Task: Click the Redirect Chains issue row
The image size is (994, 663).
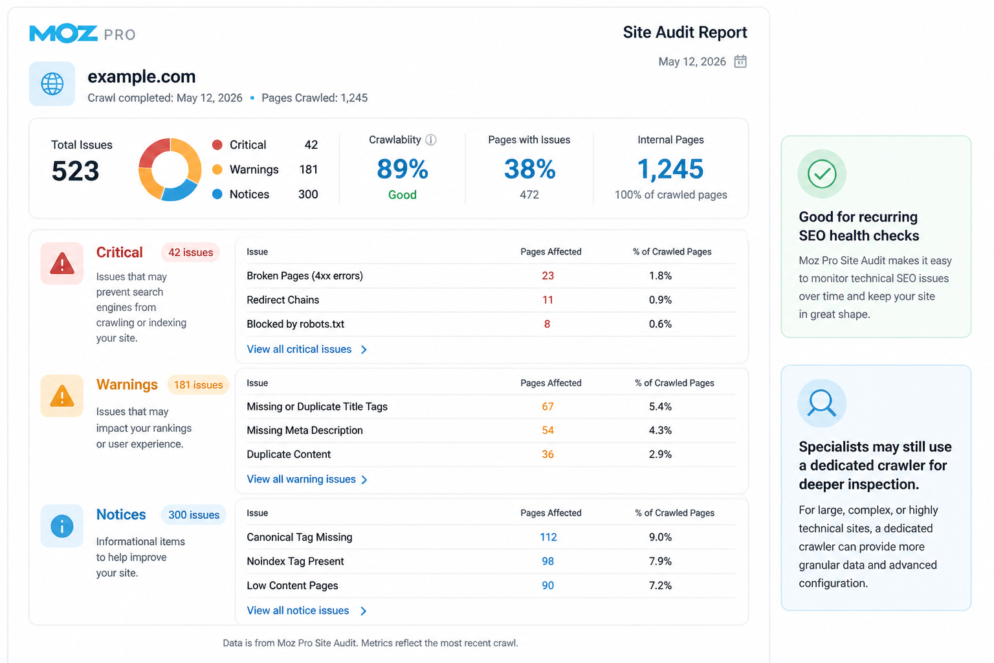Action: [x=491, y=300]
